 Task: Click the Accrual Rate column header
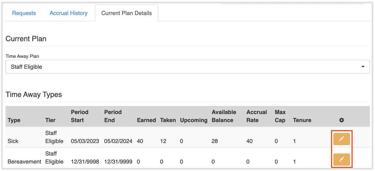point(257,116)
